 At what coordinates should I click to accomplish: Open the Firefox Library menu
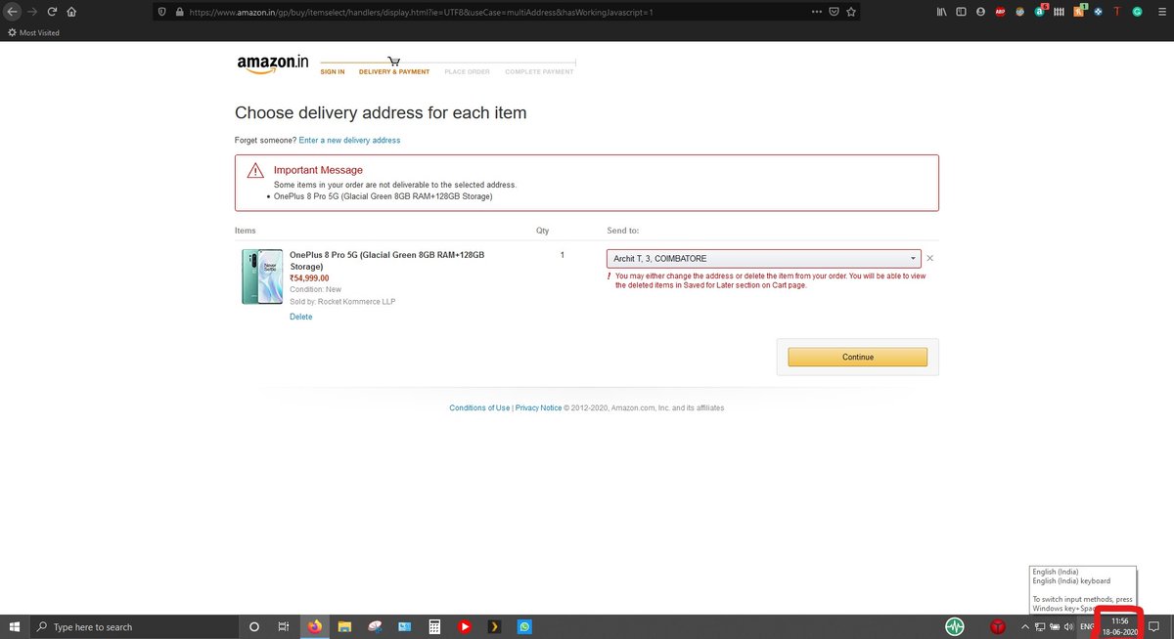[x=940, y=11]
